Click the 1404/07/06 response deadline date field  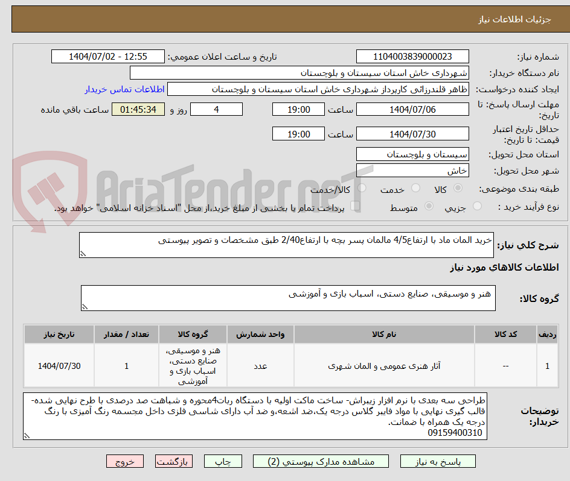414,109
